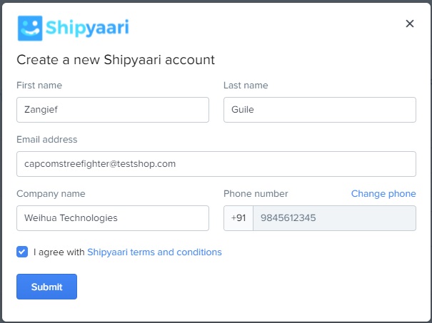This screenshot has height=323, width=432.
Task: Click the "Create a new Shipyaari account" heading
Action: tap(116, 60)
